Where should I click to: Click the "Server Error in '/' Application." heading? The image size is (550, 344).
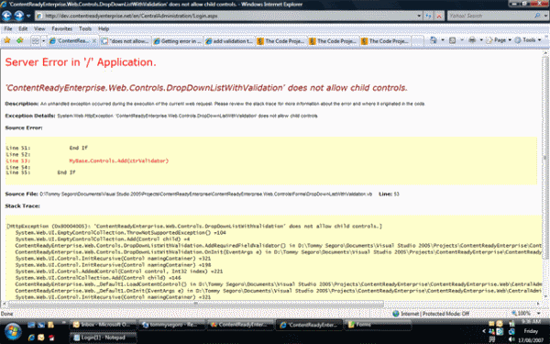[81, 62]
